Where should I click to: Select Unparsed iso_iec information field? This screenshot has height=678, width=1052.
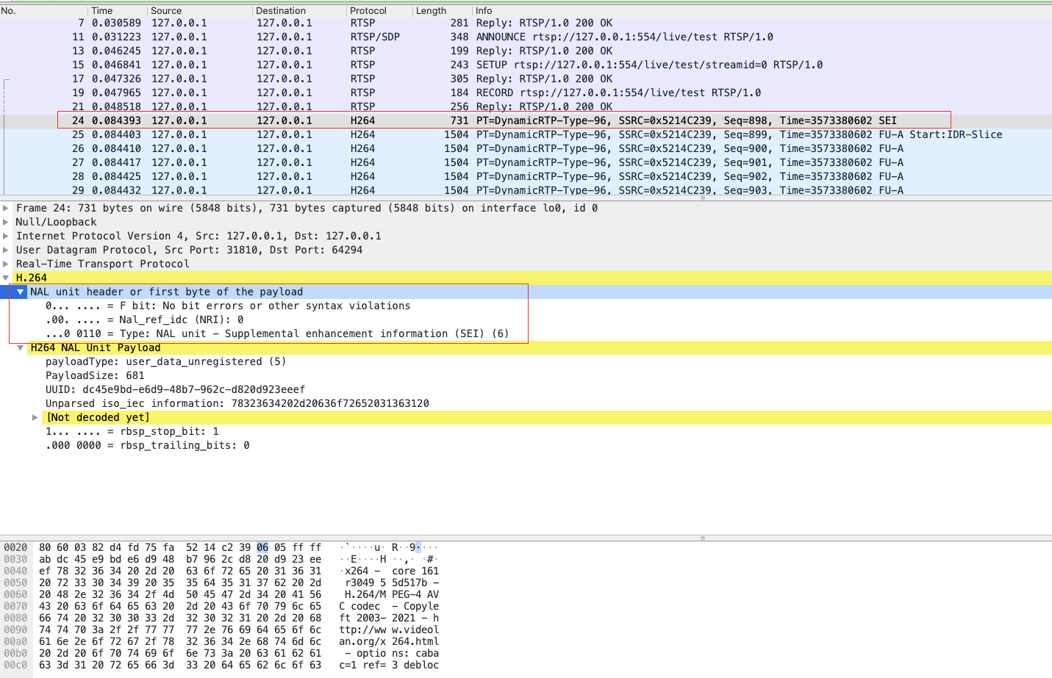[x=237, y=403]
